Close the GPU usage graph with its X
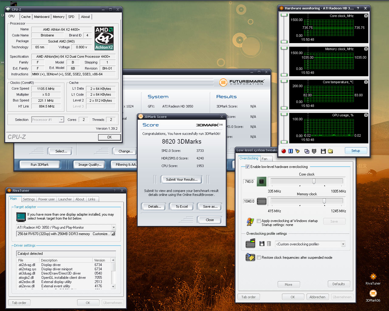 click(x=366, y=115)
